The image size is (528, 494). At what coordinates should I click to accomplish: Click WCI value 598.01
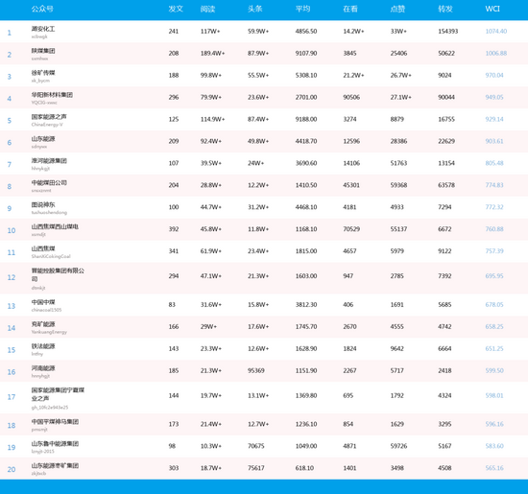pos(494,395)
